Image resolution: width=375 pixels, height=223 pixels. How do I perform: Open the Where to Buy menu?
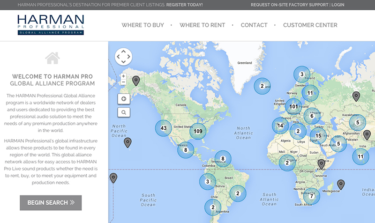click(143, 25)
